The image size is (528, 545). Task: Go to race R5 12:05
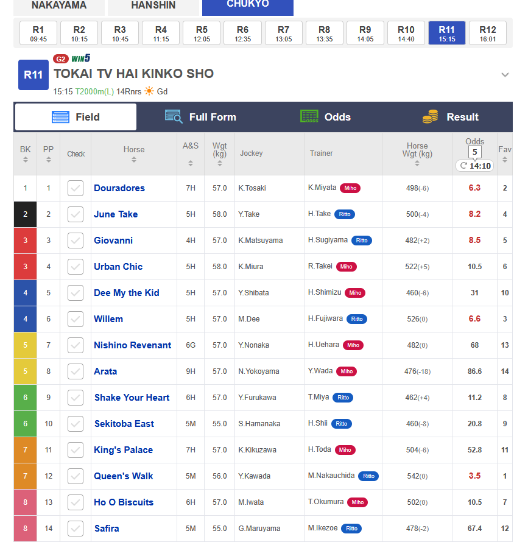point(202,33)
